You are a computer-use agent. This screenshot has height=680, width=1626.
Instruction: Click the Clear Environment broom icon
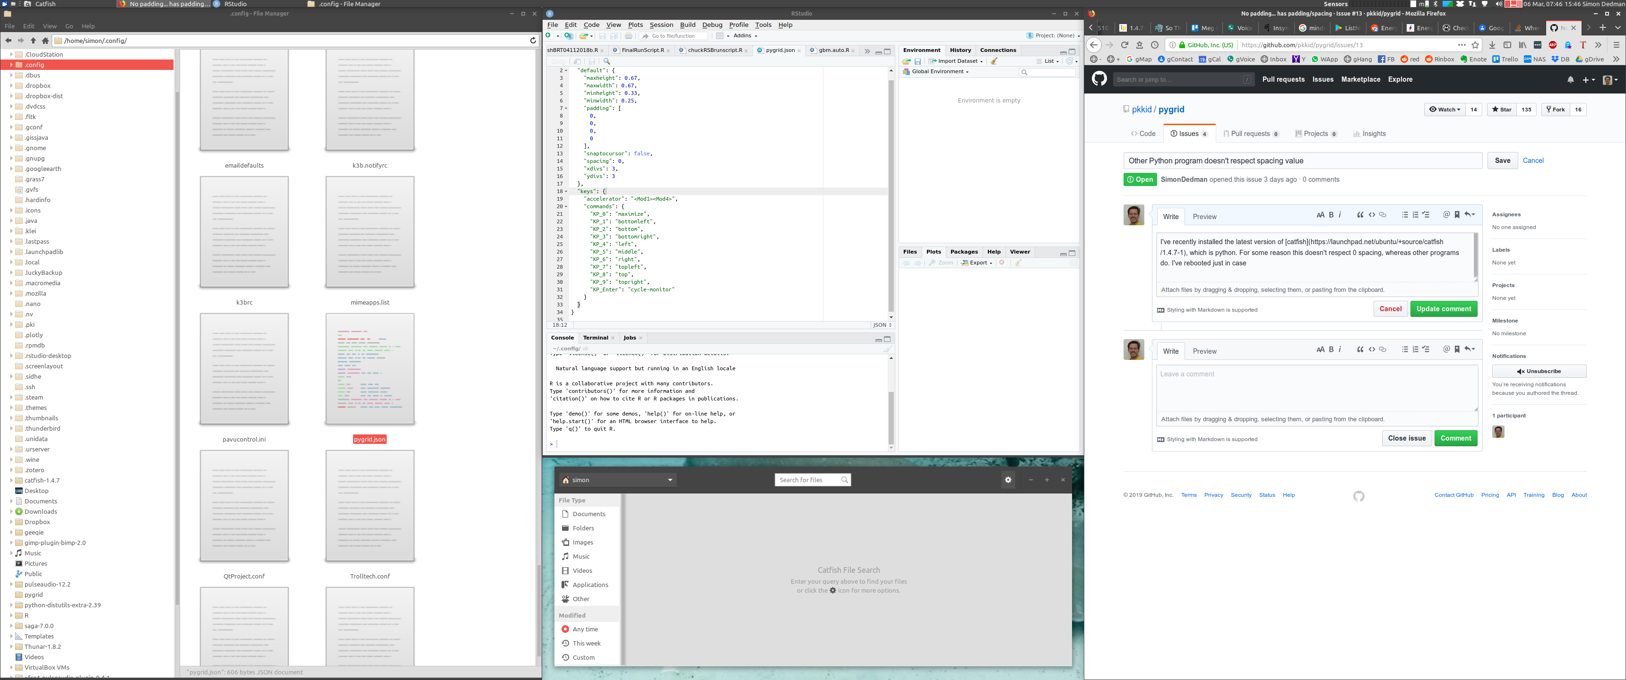coord(994,61)
